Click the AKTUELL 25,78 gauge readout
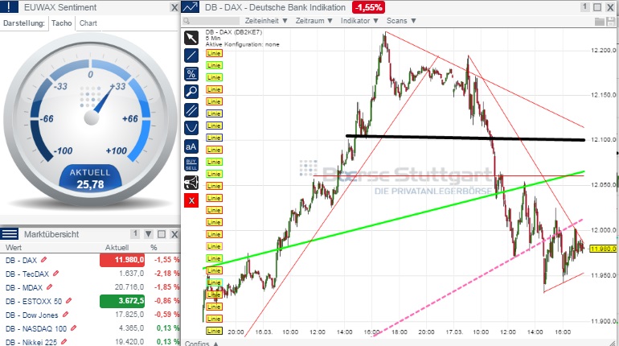Image resolution: width=619 pixels, height=346 pixels. click(x=90, y=179)
